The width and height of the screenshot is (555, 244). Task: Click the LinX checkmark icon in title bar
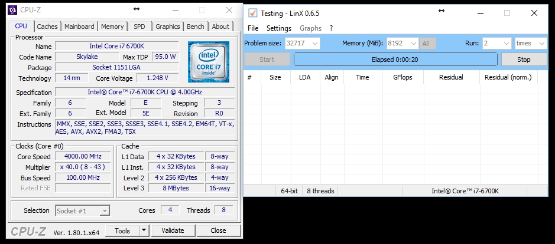pyautogui.click(x=252, y=13)
